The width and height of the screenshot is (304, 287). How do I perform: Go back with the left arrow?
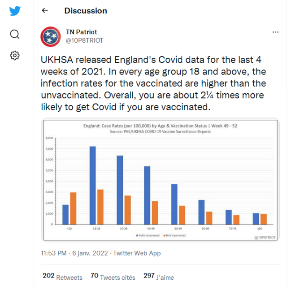pos(45,11)
